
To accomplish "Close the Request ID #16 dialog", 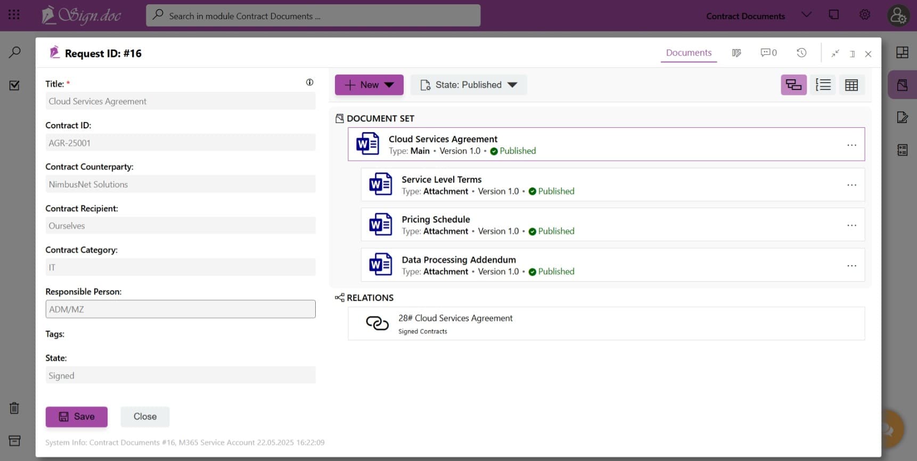I will click(868, 54).
